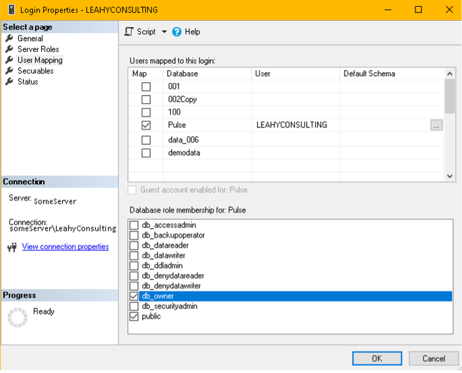This screenshot has height=373, width=462.
Task: Enable the db_datawriter role
Action: (x=134, y=255)
